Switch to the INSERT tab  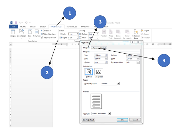point(33,26)
